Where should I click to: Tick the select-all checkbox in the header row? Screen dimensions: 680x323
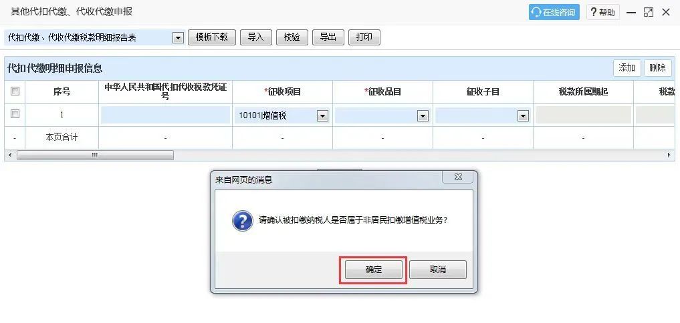pos(15,91)
